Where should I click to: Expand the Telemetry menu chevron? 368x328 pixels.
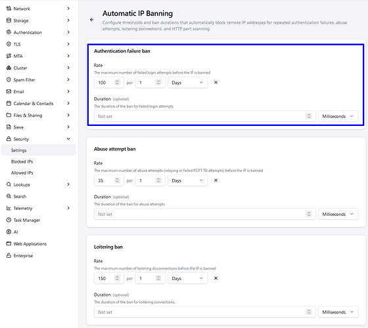click(68, 208)
